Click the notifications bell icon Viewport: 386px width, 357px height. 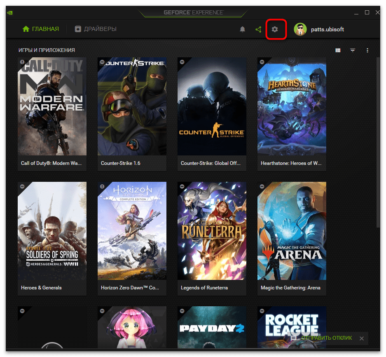pos(243,29)
